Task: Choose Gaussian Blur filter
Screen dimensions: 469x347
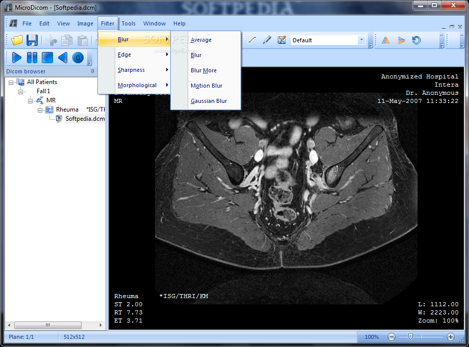Action: click(206, 101)
